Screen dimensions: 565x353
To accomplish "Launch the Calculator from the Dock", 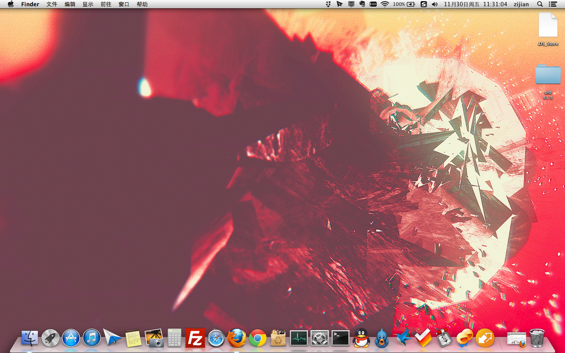I will click(174, 338).
